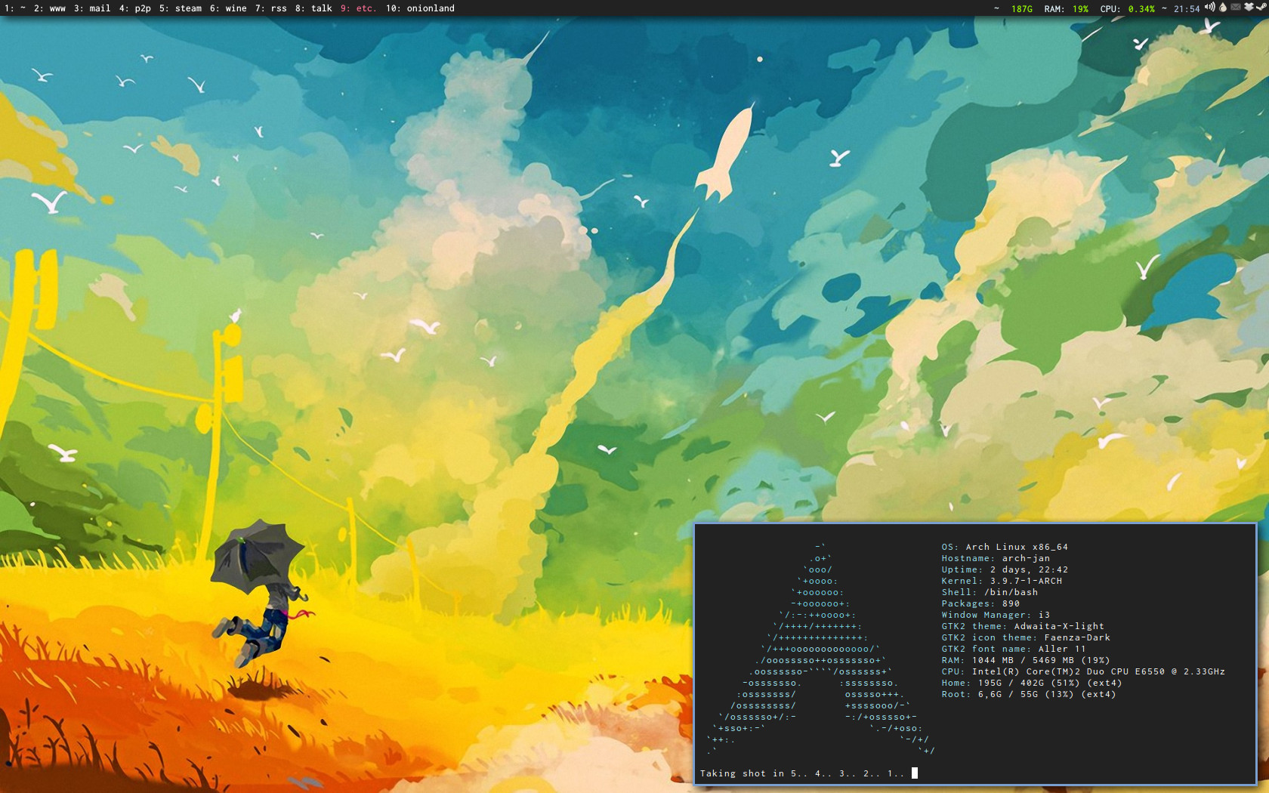Click the 'GTK2 font name: Aller 11' line

(1014, 649)
